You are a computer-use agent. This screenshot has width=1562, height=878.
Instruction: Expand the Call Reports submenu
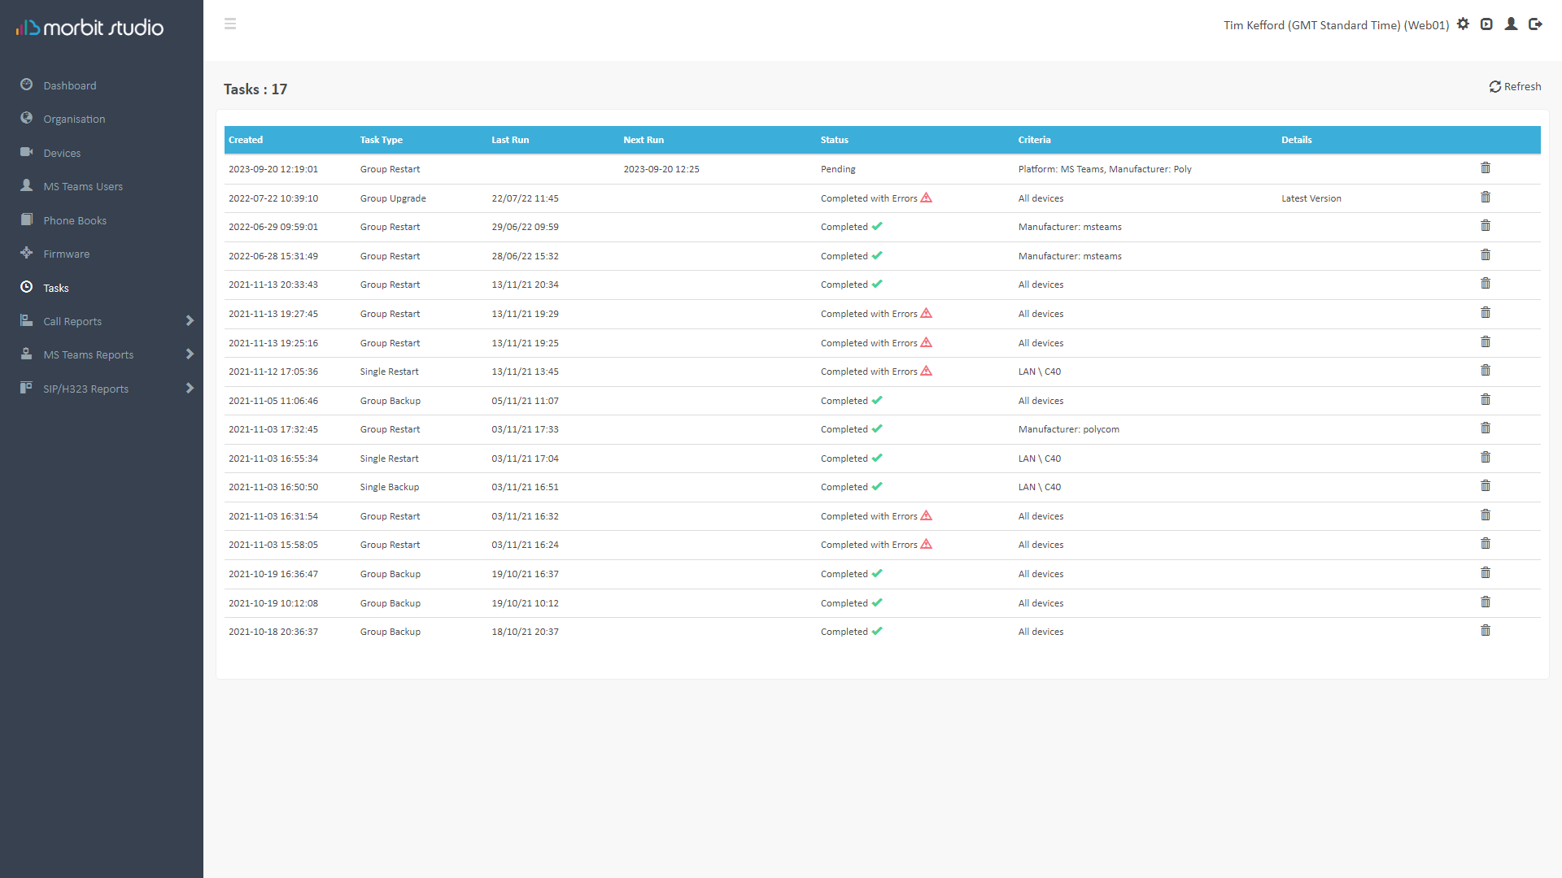pos(190,321)
